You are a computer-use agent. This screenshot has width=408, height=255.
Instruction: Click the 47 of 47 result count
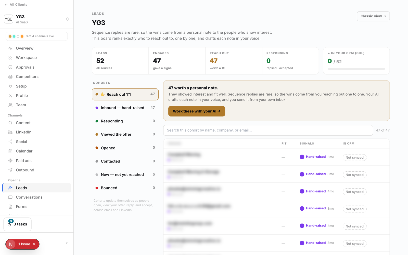click(383, 130)
